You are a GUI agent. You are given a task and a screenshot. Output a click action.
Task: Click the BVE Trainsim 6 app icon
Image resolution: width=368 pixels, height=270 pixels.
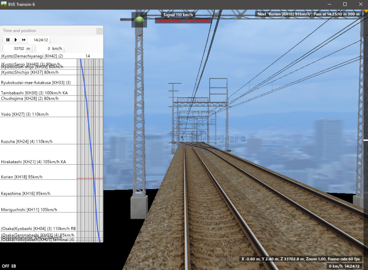pos(4,4)
